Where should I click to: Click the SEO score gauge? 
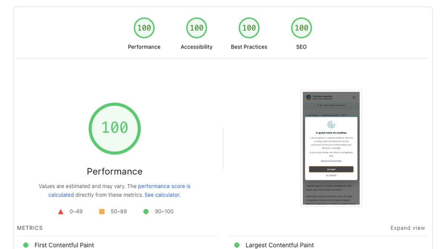point(302,28)
